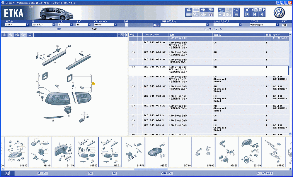The width and height of the screenshot is (293, 177).
Task: Click the セールスタイプ button in bottom bar
Action: pos(265,173)
